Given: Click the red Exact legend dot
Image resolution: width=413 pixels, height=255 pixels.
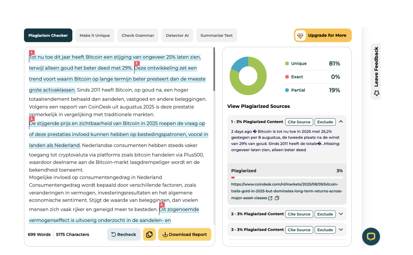Looking at the screenshot, I should point(287,77).
